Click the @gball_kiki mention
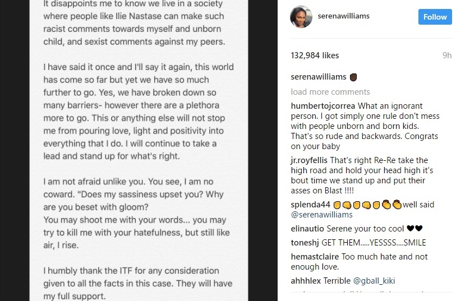Screen dimensions: 456x301 point(375,280)
